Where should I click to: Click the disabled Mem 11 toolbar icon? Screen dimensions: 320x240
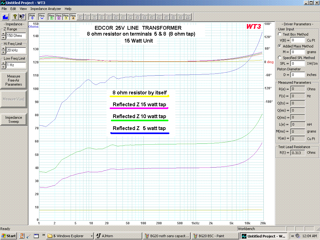[123, 17]
